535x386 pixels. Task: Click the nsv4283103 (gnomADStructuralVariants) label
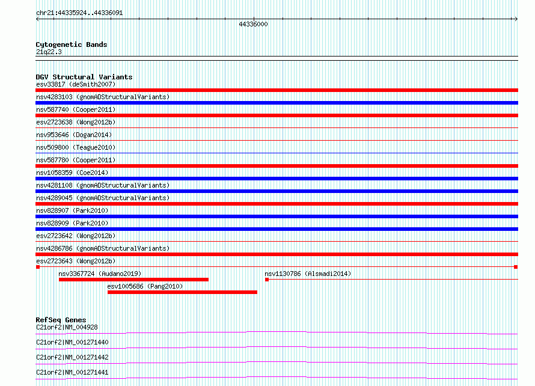pos(103,97)
